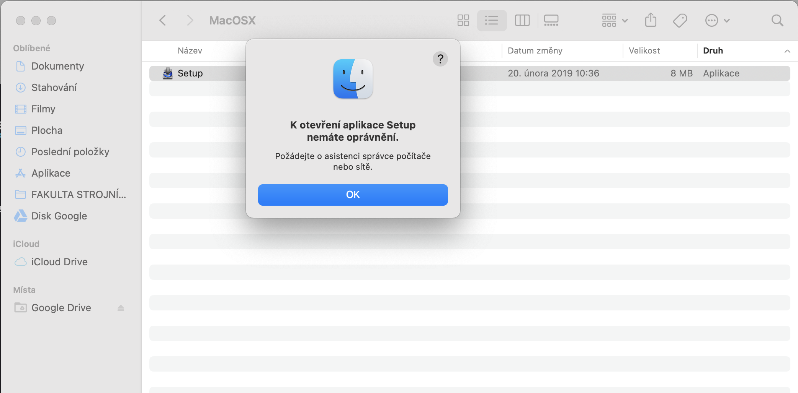Open iCloud Drive from sidebar

click(59, 262)
